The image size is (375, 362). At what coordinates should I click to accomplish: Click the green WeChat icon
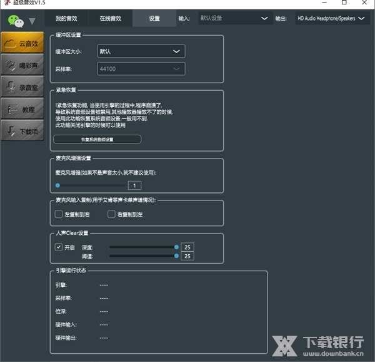tap(16, 21)
